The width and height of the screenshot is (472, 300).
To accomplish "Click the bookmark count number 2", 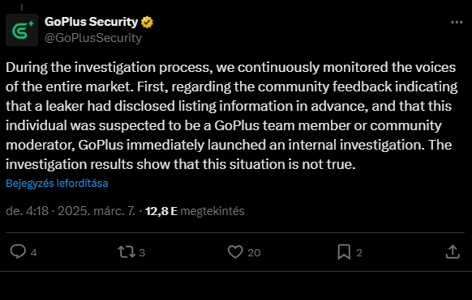I will click(359, 253).
